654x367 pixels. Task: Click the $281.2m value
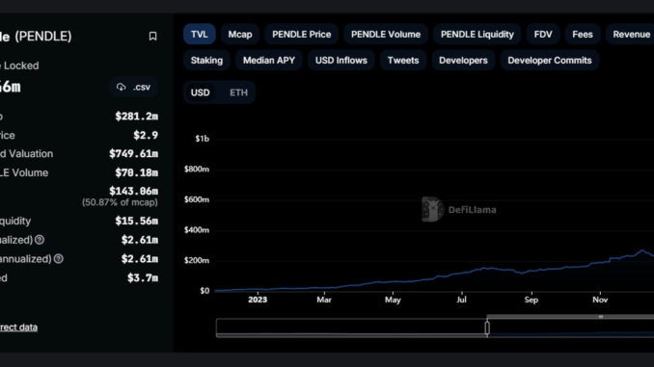[136, 117]
